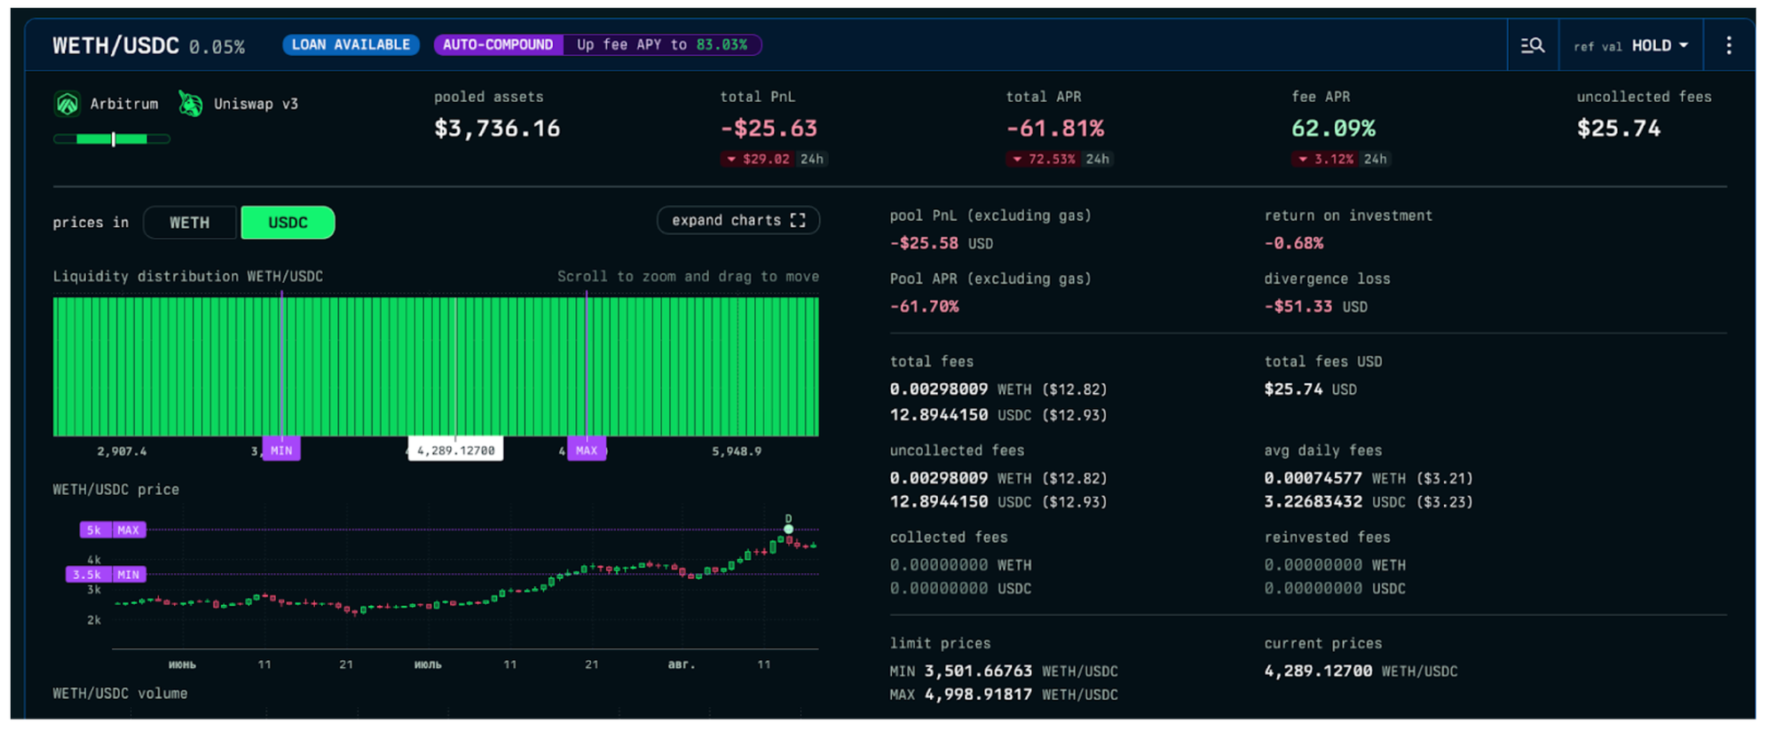1775x738 pixels.
Task: Click the MIN marker on liquidity chart
Action: [281, 451]
